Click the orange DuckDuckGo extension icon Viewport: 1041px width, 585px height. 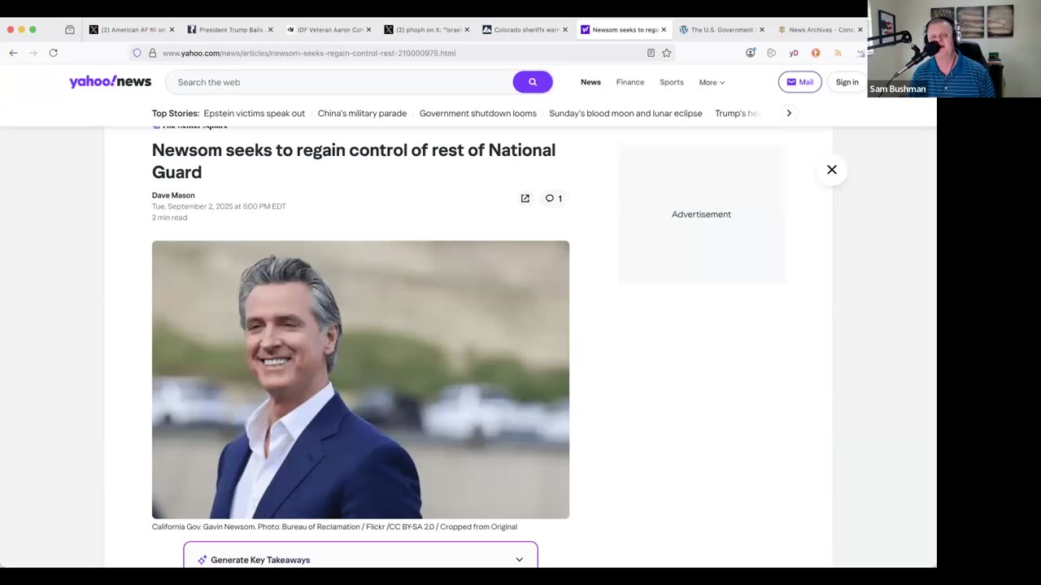pyautogui.click(x=816, y=53)
